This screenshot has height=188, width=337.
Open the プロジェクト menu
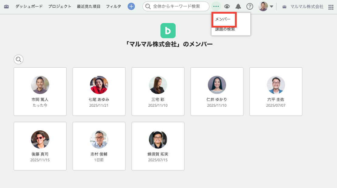click(x=60, y=6)
